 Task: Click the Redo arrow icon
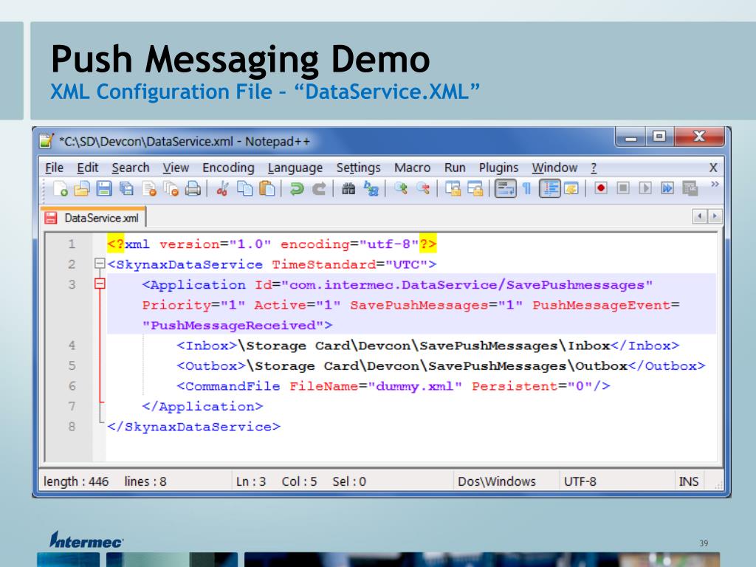[319, 188]
